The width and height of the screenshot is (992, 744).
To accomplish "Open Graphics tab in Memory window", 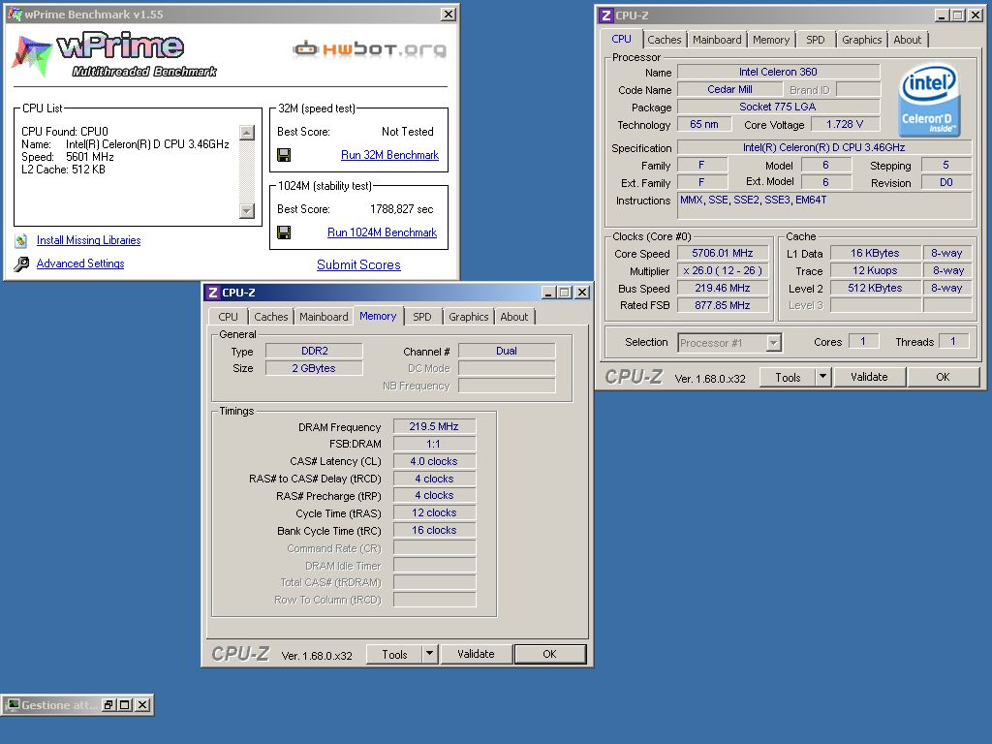I will 468,317.
